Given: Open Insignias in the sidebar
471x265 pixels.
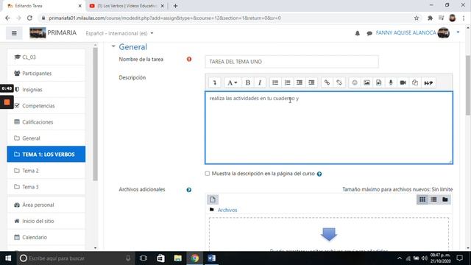Looking at the screenshot, I should click(46, 90).
